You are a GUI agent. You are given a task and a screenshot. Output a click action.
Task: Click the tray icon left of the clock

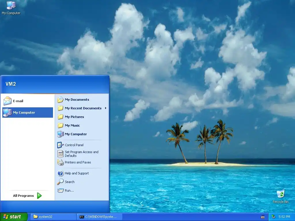click(273, 217)
